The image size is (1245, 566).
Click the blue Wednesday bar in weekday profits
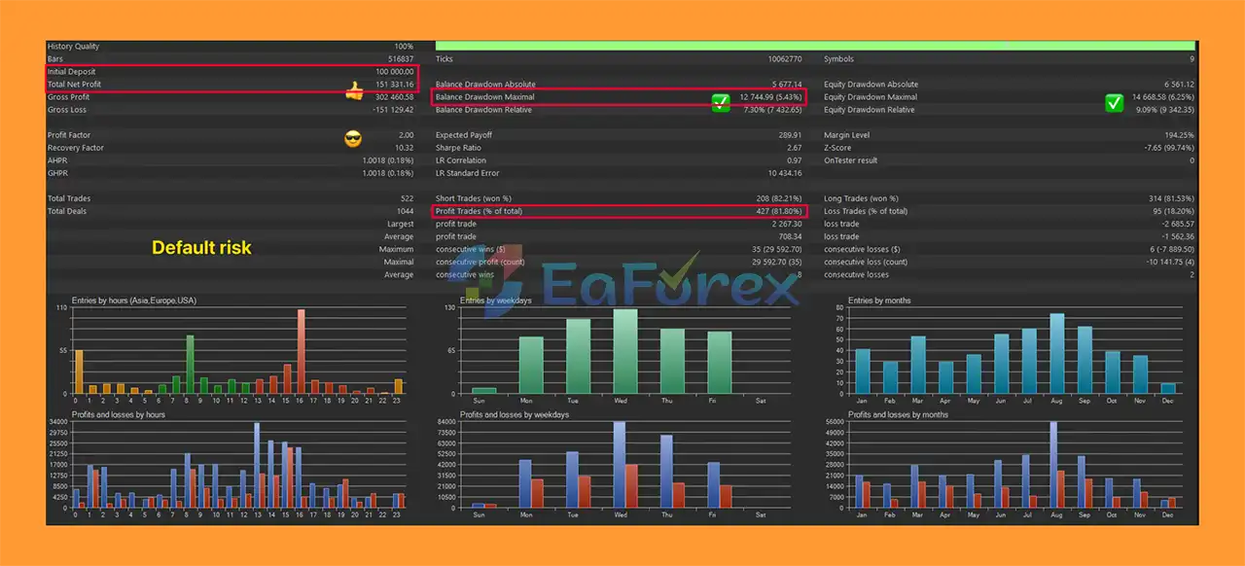619,465
